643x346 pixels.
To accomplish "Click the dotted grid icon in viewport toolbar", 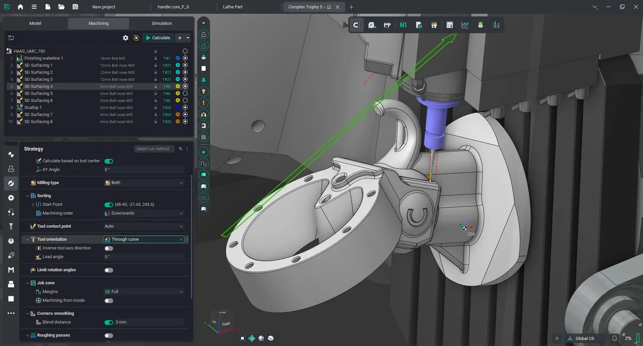I will (496, 25).
